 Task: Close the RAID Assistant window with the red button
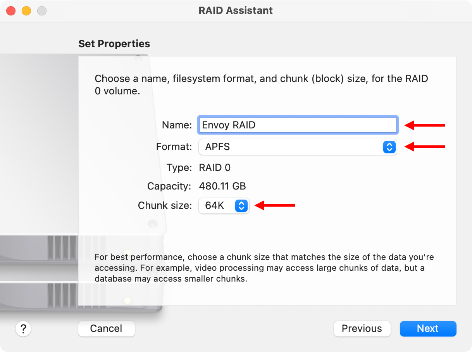11,11
